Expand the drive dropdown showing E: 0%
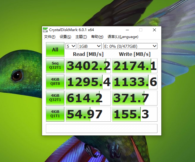This screenshot has height=162, width=195. pos(130,46)
